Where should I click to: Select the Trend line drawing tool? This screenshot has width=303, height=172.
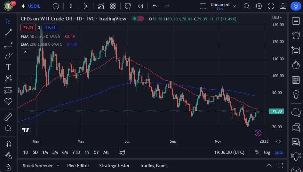click(x=8, y=33)
